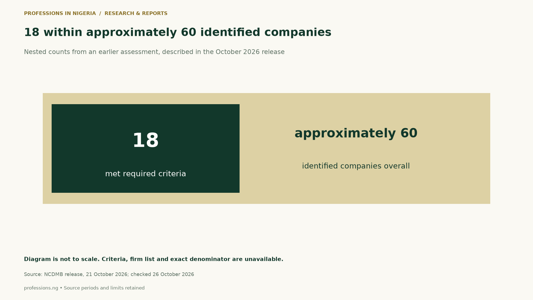Click the 'Diagram is not to scale' note
Screen dimensions: 533x300
point(154,259)
